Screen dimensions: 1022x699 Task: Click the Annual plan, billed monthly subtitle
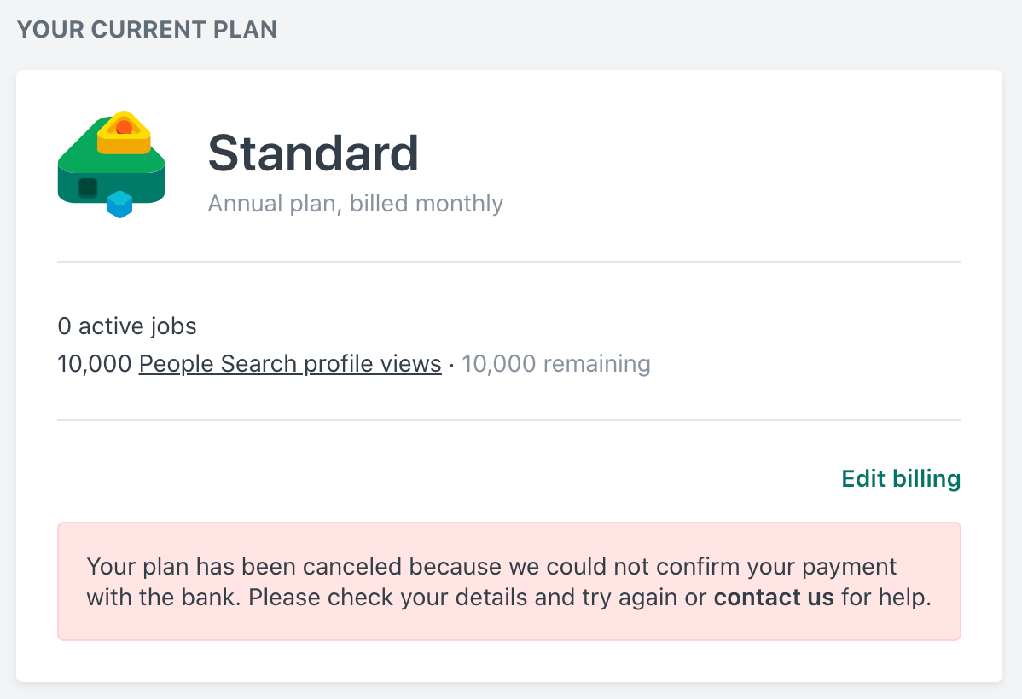tap(355, 203)
